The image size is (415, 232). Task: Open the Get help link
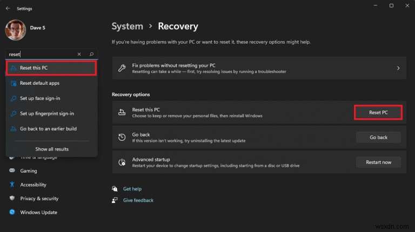(132, 189)
